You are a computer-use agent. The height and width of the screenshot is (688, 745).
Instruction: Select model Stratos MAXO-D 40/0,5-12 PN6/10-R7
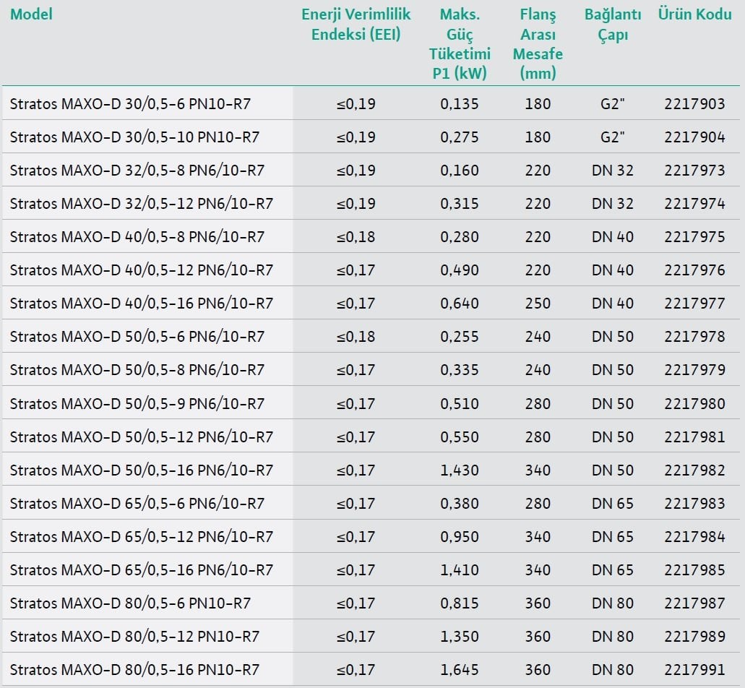[142, 270]
